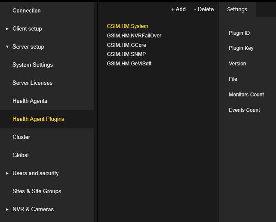This screenshot has width=276, height=222.
Task: Click the Monitors Count label
Action: (x=246, y=95)
